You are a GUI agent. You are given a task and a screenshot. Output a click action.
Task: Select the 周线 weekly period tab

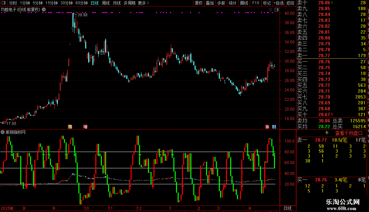click(106, 3)
